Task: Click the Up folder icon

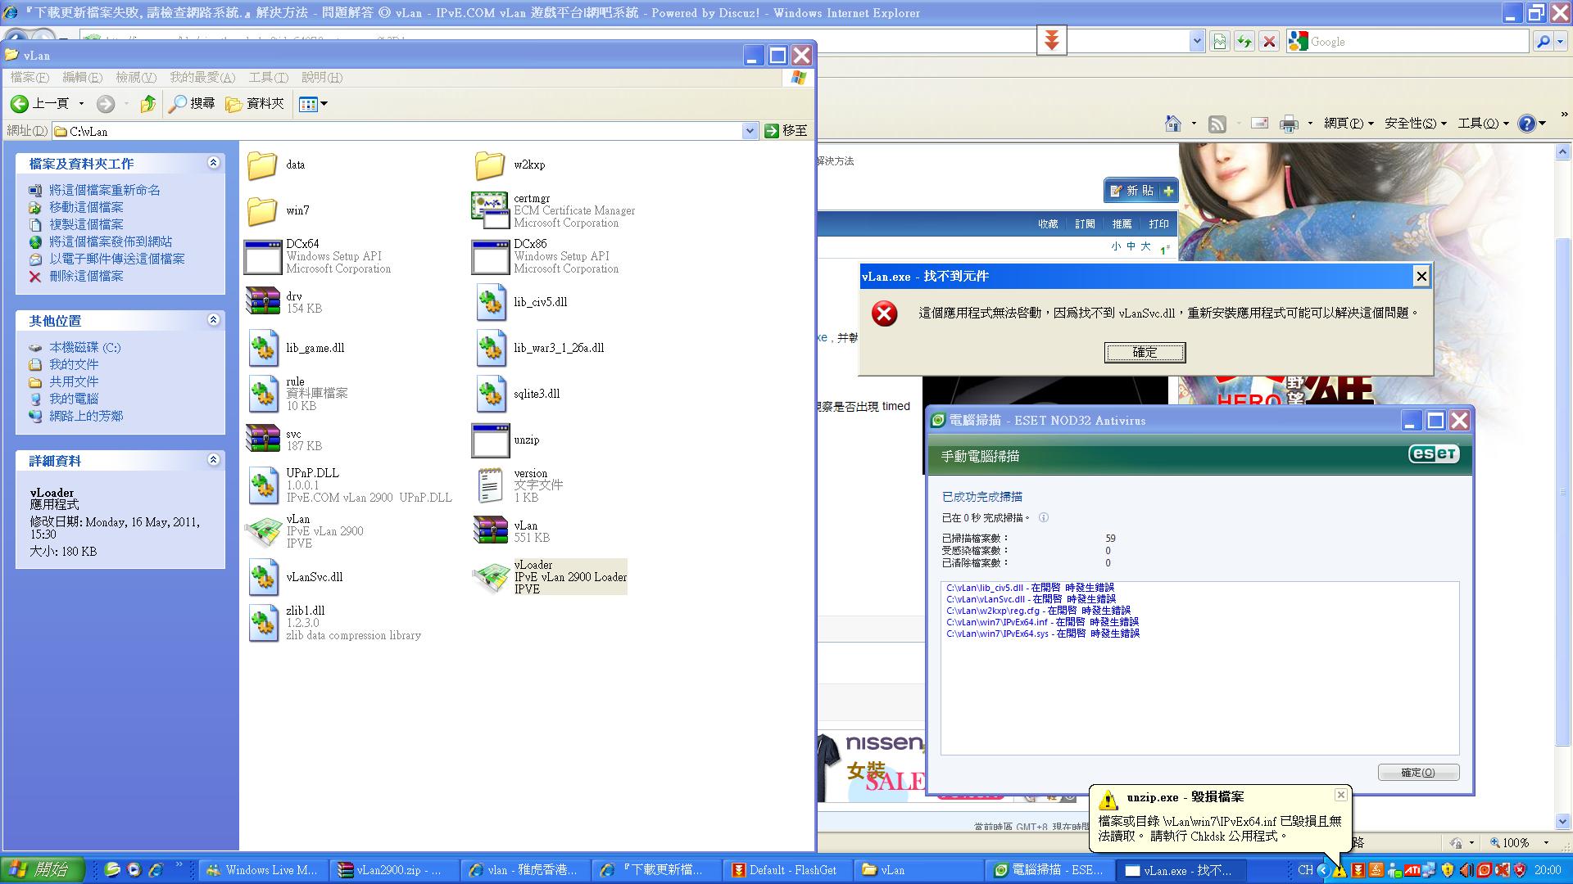Action: pos(147,104)
